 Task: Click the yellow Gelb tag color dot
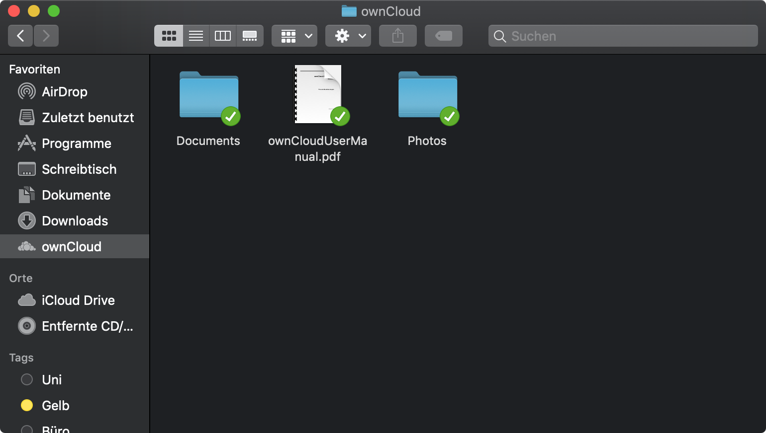27,405
